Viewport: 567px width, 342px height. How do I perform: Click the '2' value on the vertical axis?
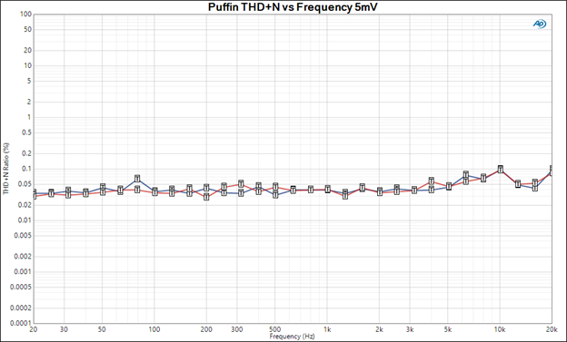(30, 102)
